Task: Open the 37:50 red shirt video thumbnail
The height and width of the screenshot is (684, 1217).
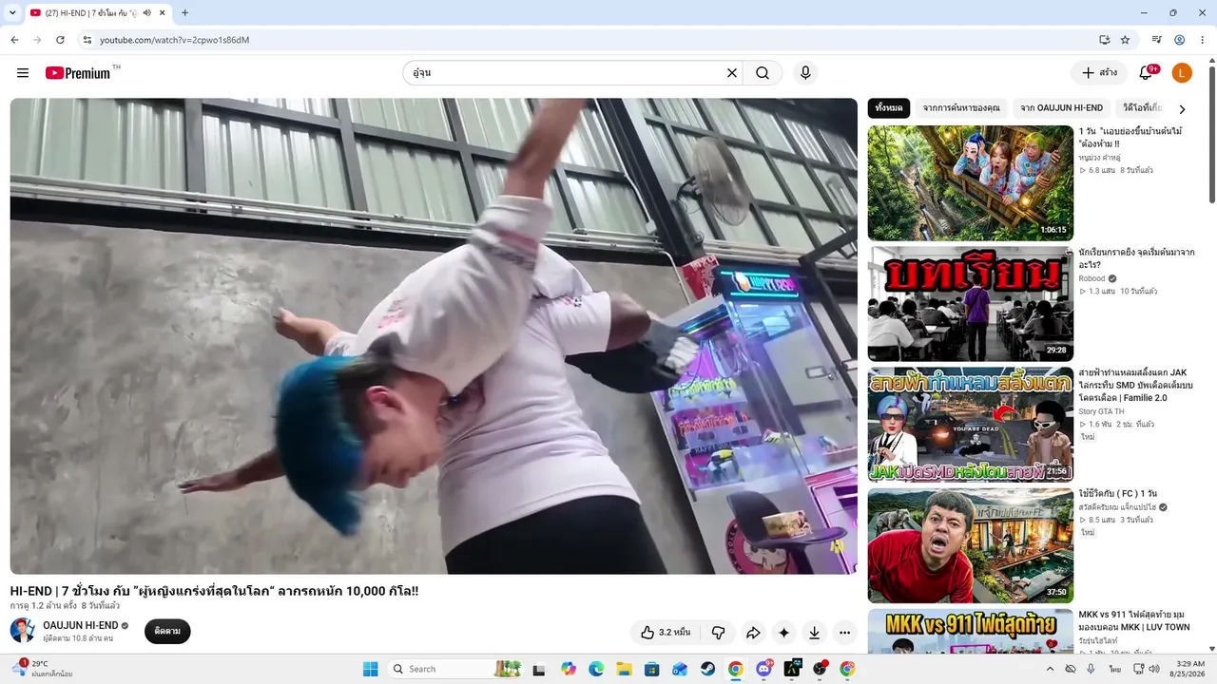Action: coord(971,545)
